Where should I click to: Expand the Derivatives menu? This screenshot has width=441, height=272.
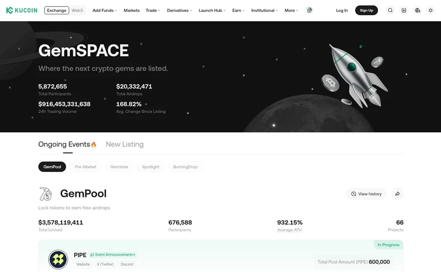[178, 10]
